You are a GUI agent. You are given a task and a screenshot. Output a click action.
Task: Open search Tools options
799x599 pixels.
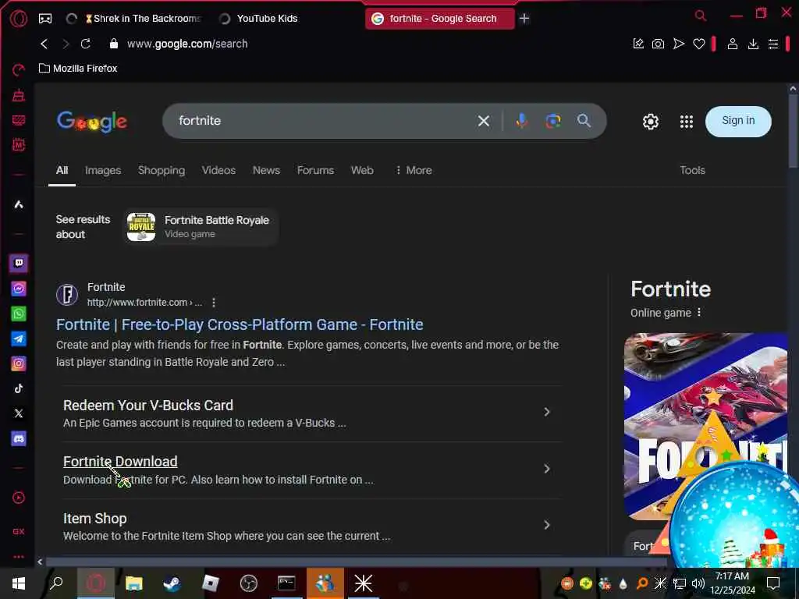coord(692,171)
